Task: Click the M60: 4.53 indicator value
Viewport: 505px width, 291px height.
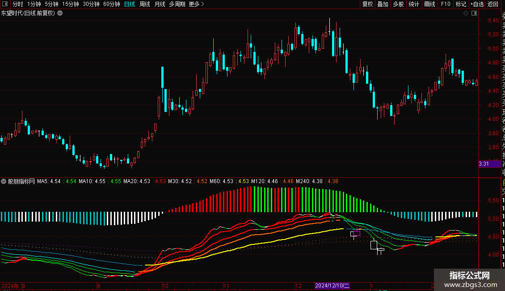Action: (221, 181)
